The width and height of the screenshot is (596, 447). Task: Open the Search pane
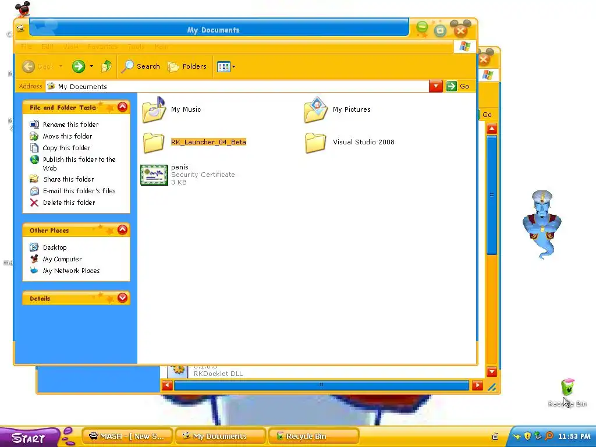141,66
